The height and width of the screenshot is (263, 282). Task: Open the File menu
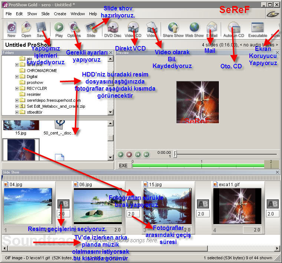point(9,14)
